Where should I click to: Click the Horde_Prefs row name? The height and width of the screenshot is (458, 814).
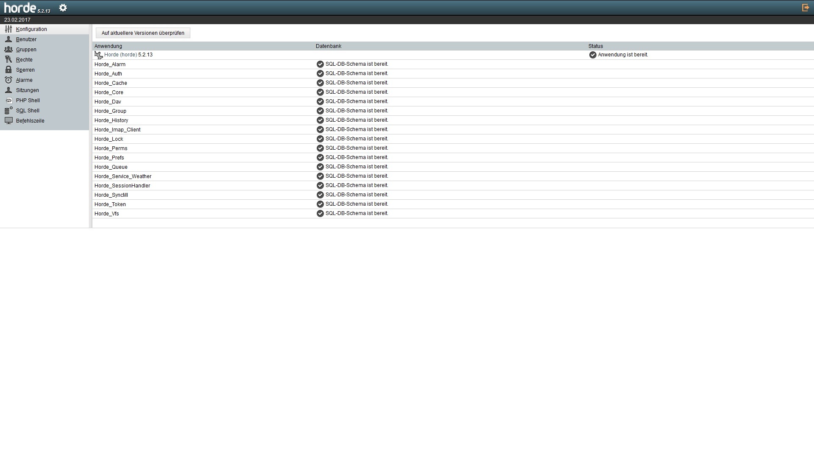point(109,158)
